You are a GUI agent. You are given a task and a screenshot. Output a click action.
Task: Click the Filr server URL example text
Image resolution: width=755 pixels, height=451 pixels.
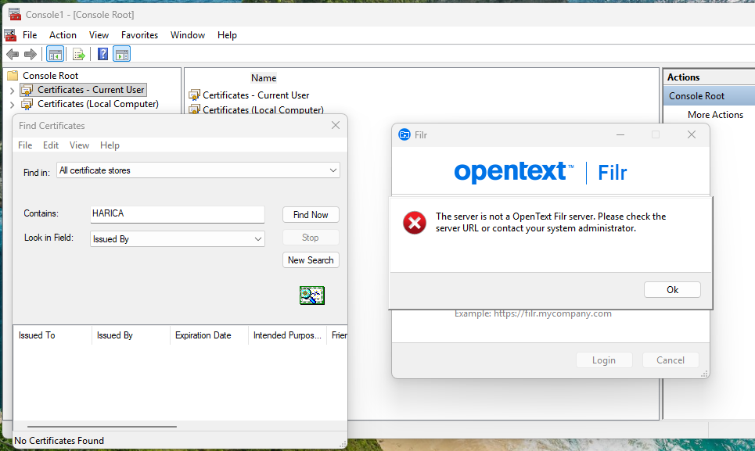click(x=533, y=314)
